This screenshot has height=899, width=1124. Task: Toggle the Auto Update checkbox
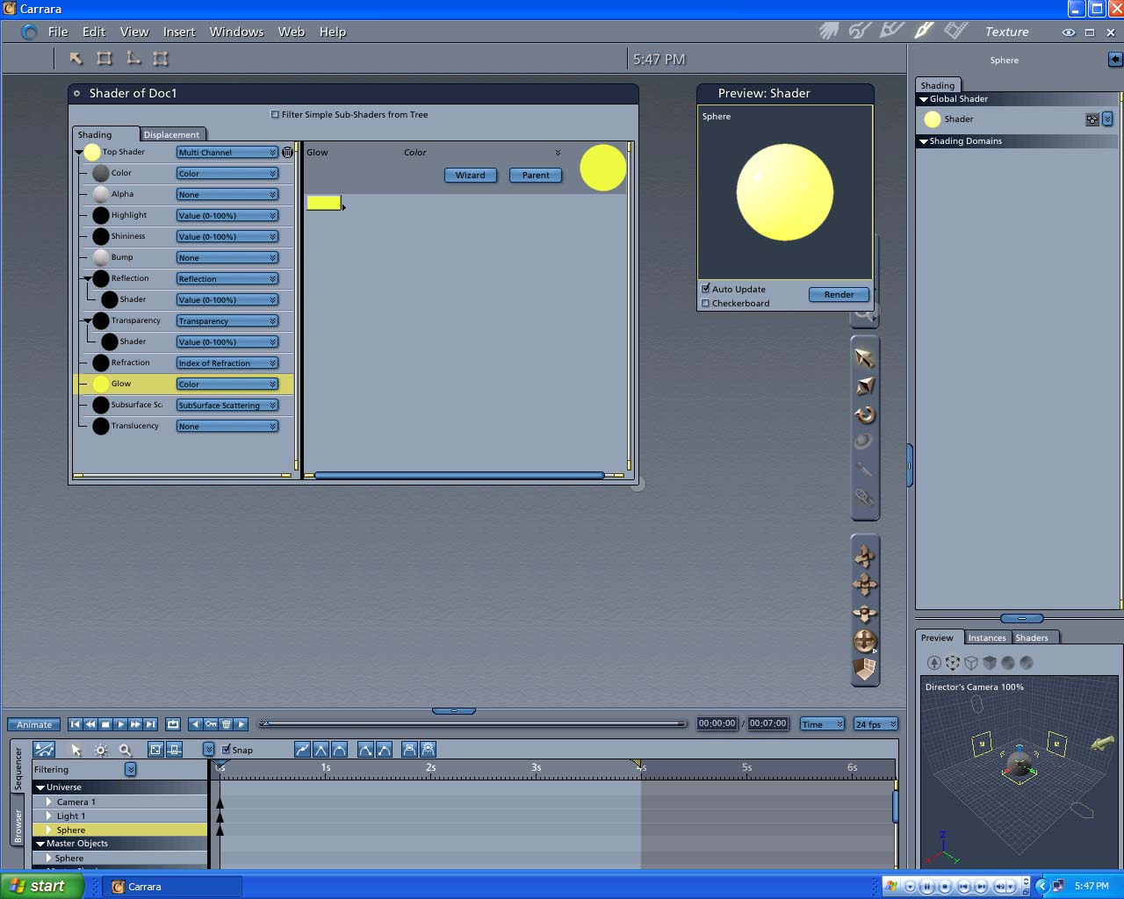pos(705,289)
